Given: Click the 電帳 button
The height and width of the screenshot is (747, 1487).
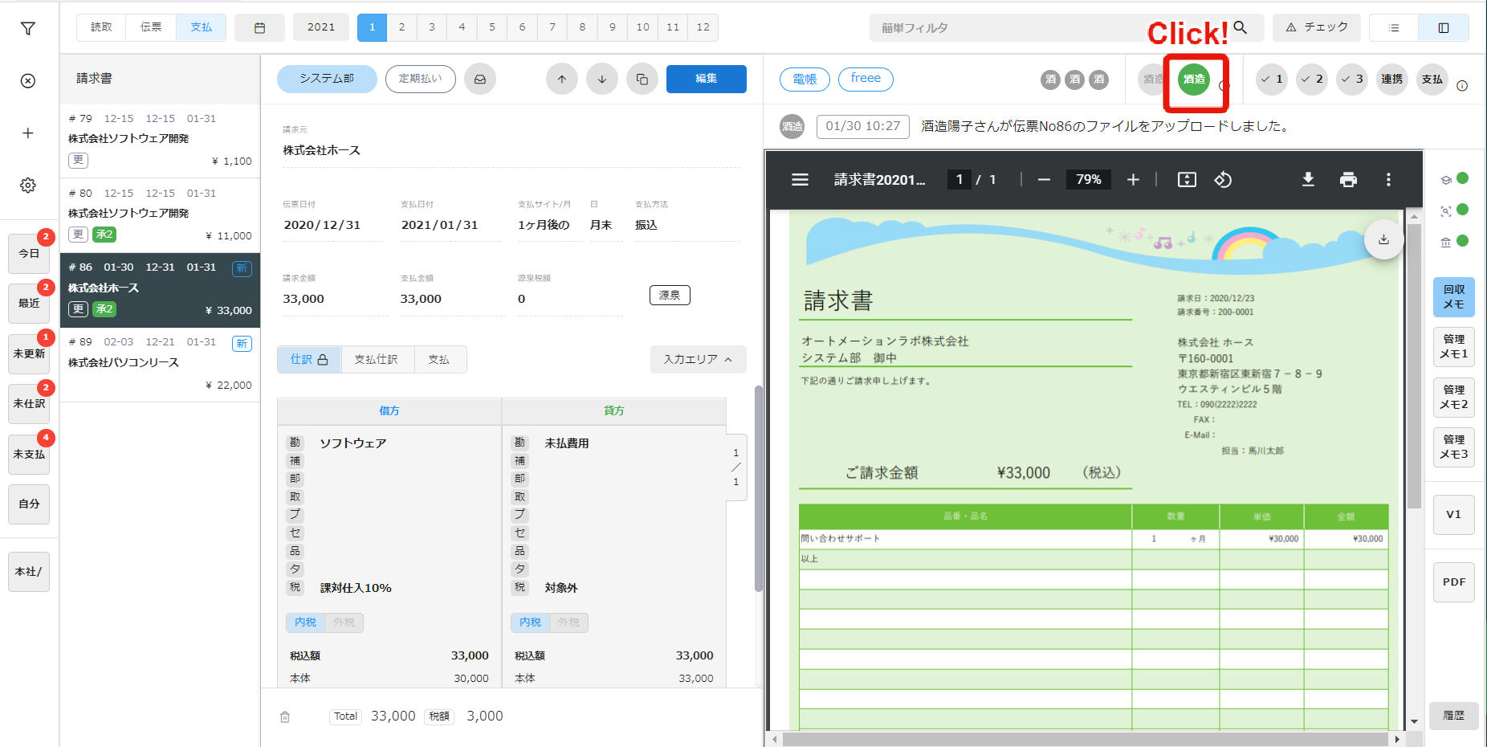Looking at the screenshot, I should (805, 79).
